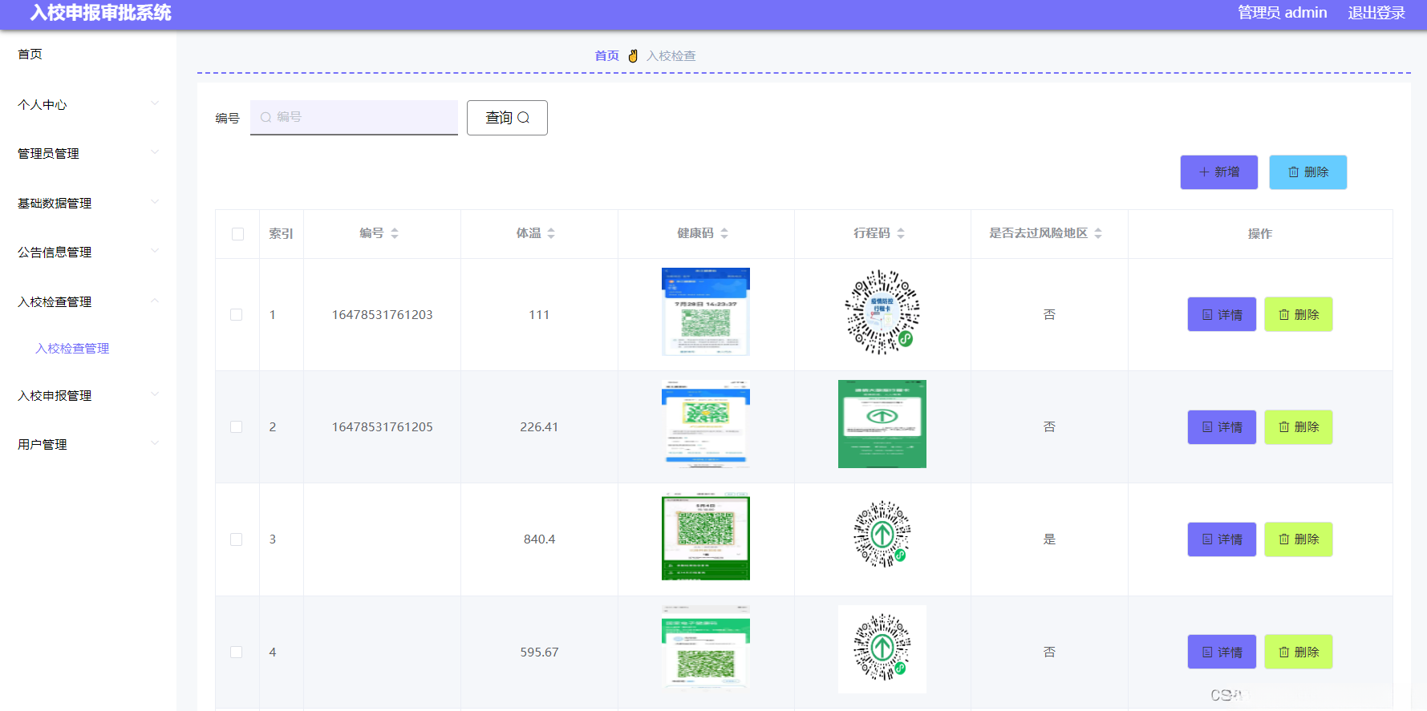
Task: Collapse the 入校检查管理 menu chevron
Action: [x=155, y=301]
